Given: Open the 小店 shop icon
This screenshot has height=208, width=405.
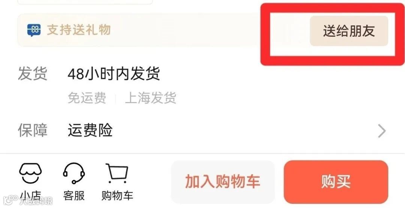Looking at the screenshot, I should 30,173.
